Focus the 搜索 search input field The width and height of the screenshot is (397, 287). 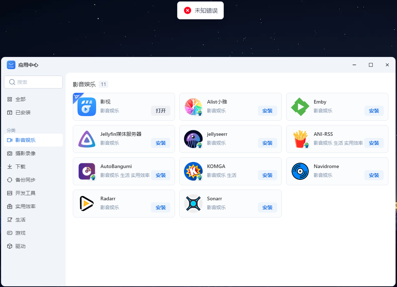click(33, 82)
